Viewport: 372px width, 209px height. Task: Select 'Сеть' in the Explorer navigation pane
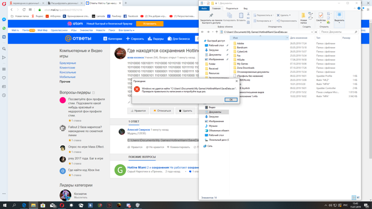tap(210, 146)
